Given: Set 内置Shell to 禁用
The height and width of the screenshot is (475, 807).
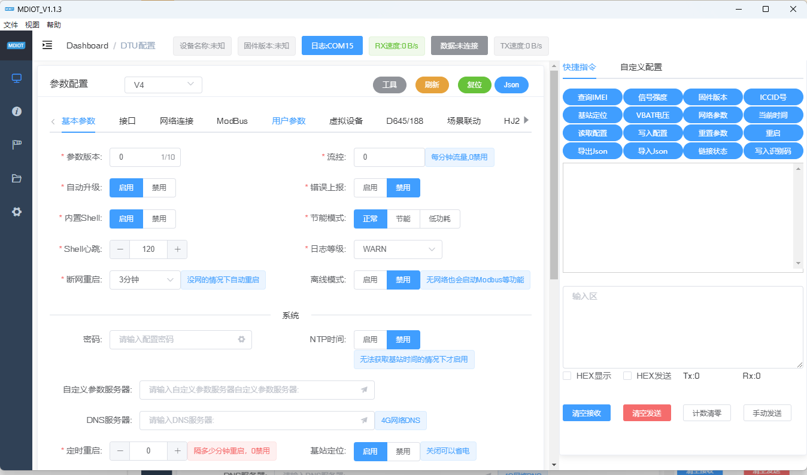Looking at the screenshot, I should click(159, 219).
